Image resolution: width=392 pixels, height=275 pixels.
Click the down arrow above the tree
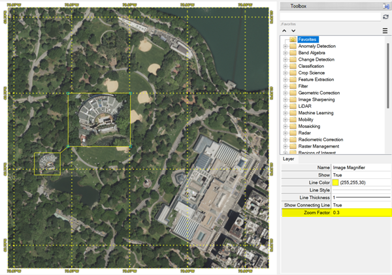coord(293,31)
